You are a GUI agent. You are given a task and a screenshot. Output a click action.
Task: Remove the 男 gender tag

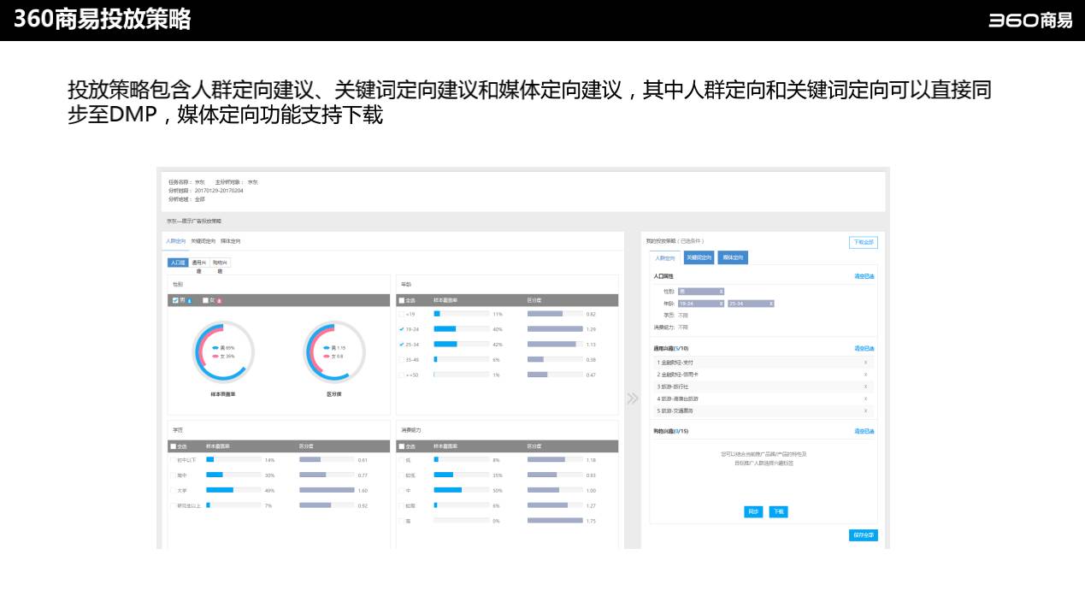[x=721, y=292]
